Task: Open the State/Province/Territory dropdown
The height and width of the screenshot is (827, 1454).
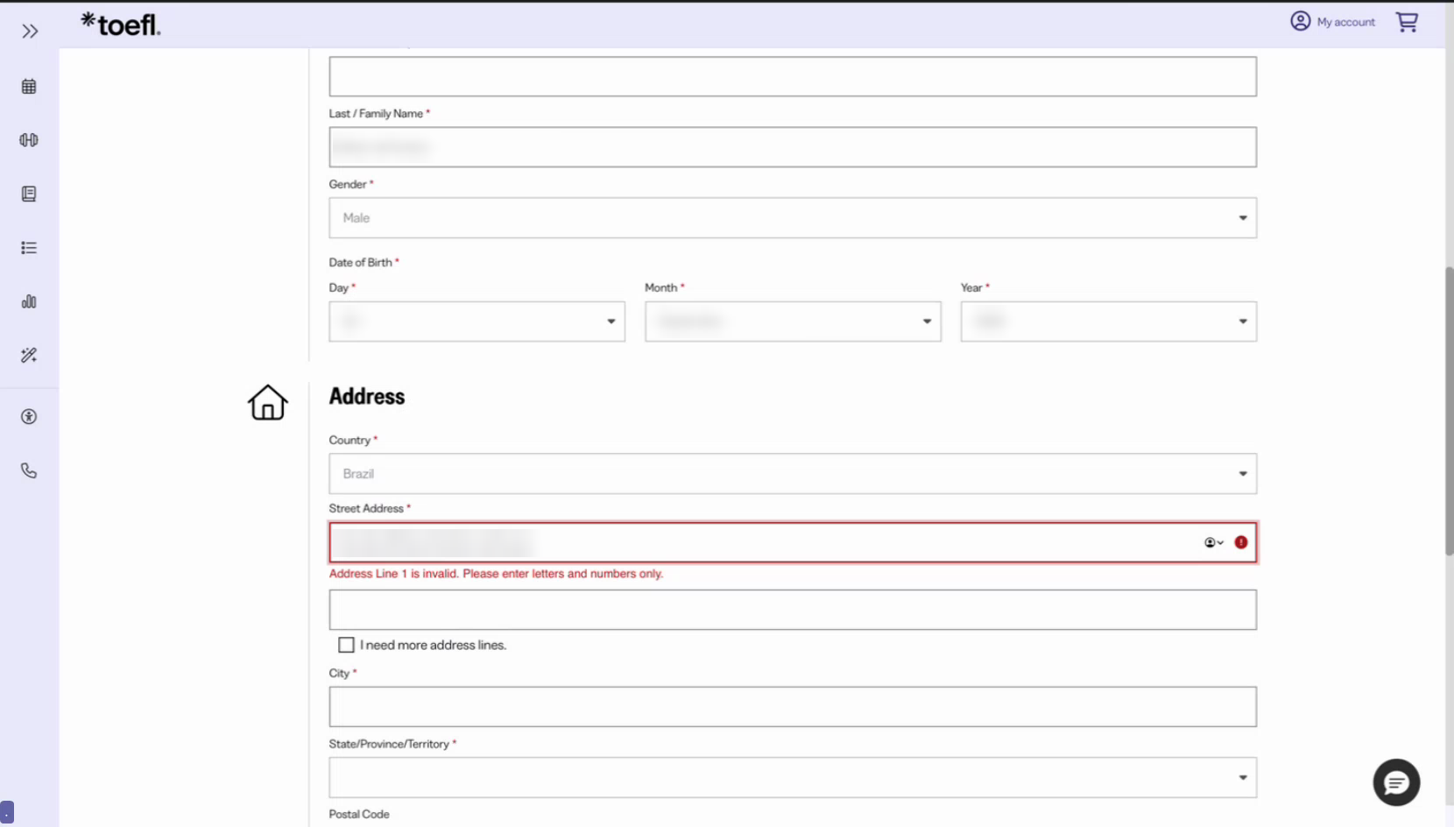Action: pos(793,777)
